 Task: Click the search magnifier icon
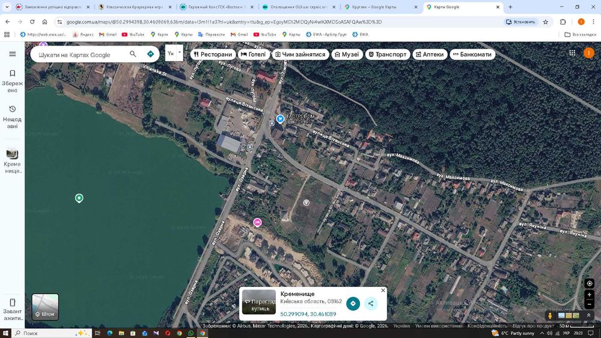[133, 54]
